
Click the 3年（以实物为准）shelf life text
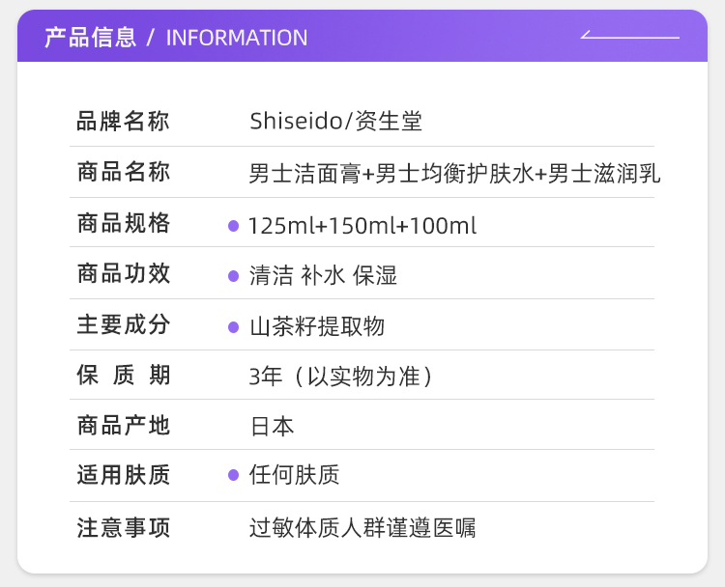(x=340, y=377)
